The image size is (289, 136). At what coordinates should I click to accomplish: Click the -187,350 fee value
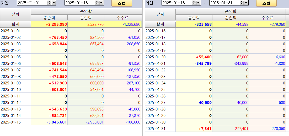pos(133,77)
